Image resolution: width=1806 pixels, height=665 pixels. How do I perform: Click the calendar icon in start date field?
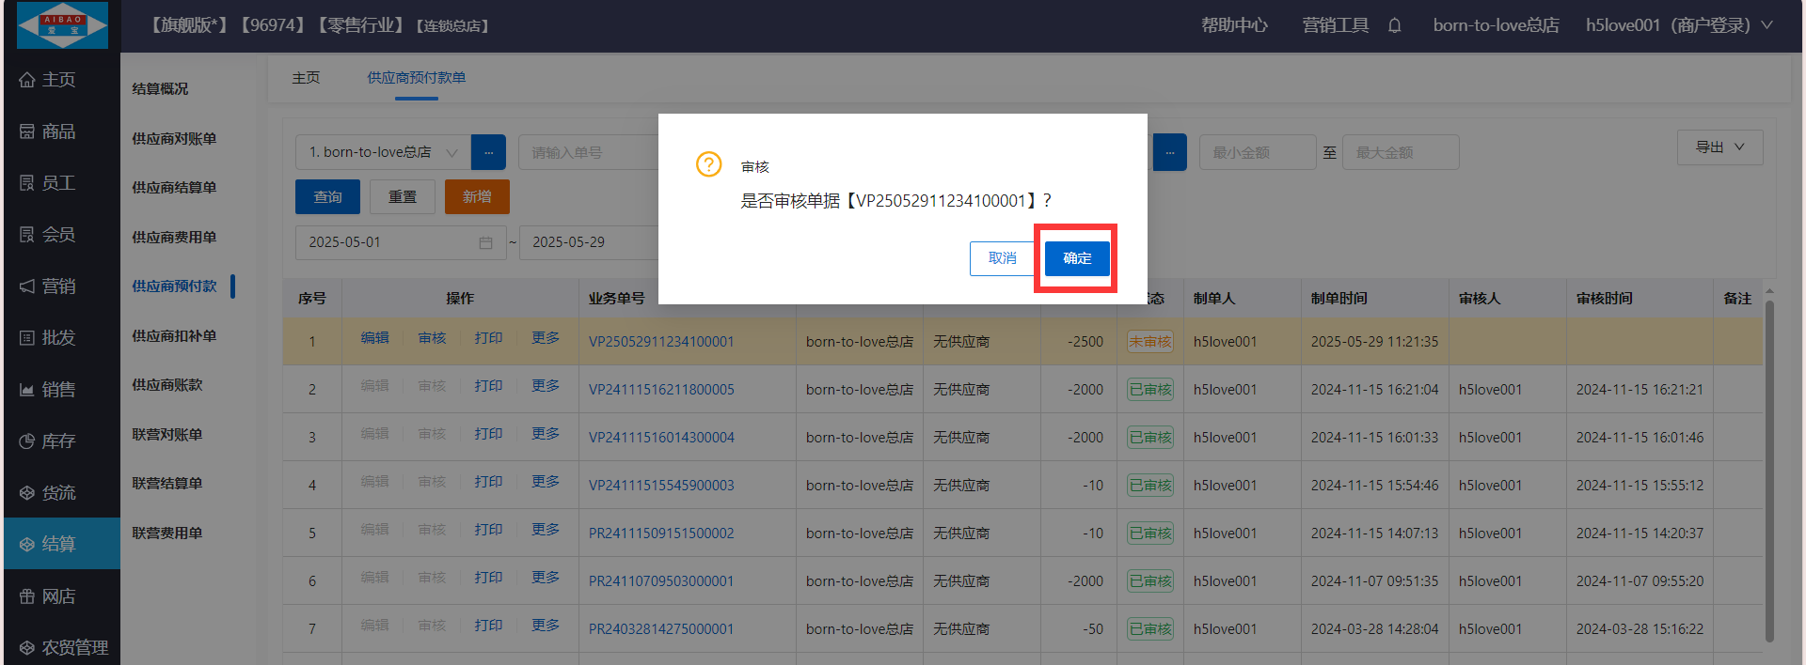click(x=485, y=242)
